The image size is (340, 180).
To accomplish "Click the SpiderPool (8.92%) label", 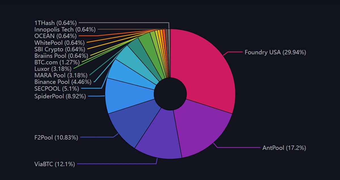I will pyautogui.click(x=60, y=96).
